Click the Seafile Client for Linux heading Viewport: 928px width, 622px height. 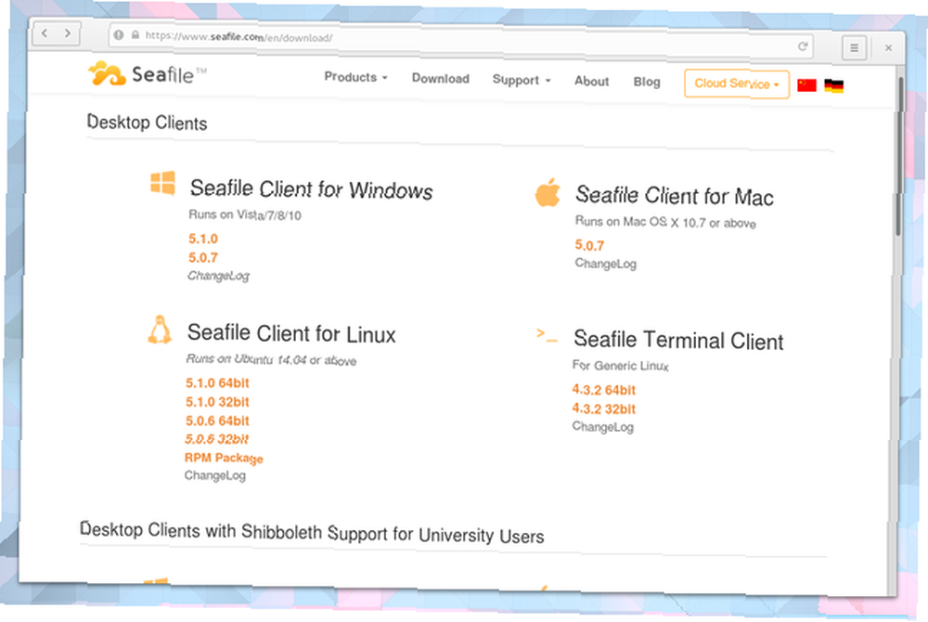pos(291,334)
